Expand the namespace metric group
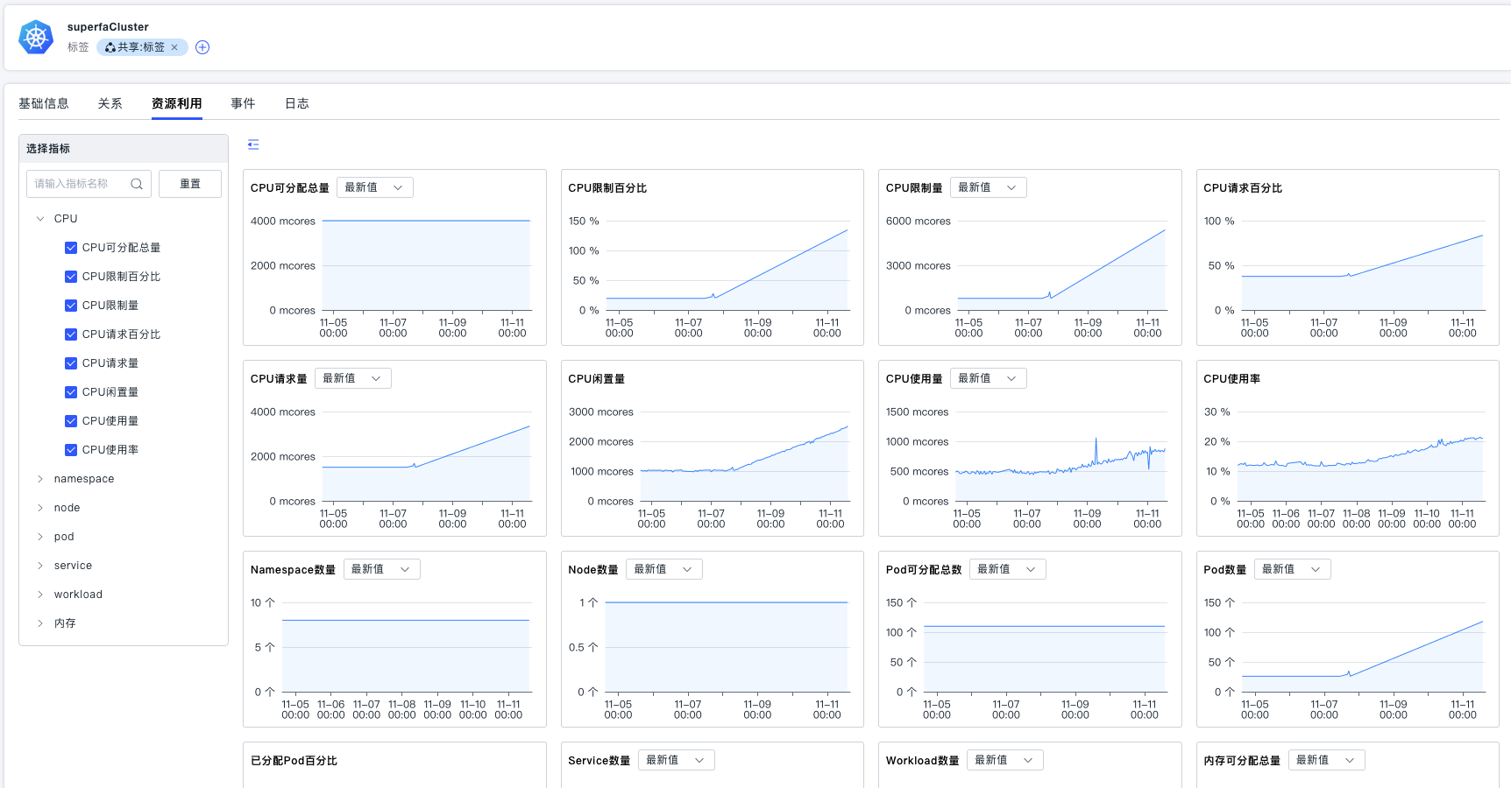1511x788 pixels. [40, 479]
